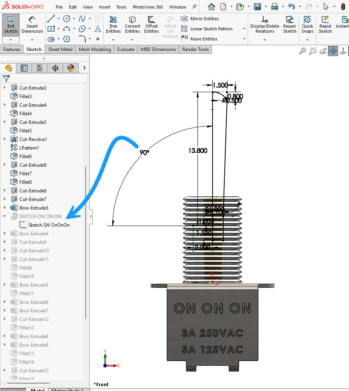Click the Save icon

pyautogui.click(x=257, y=7)
